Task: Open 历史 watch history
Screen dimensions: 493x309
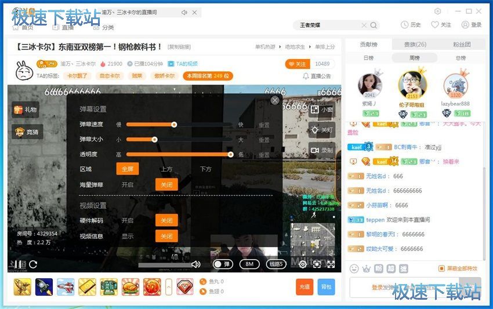Action: click(411, 25)
